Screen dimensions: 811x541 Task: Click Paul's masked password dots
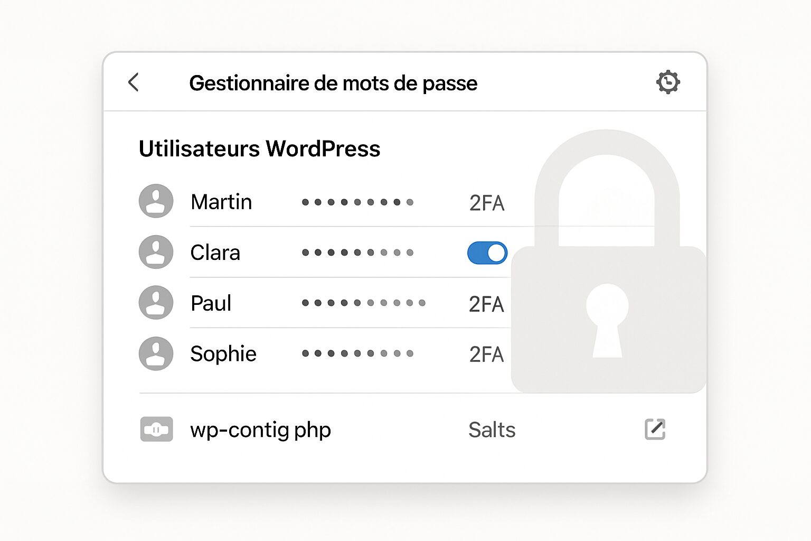pos(363,303)
